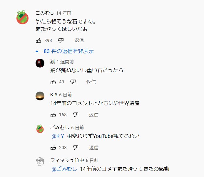The height and width of the screenshot is (177, 204).
Task: Open K Y's sunset avatar
Action: pyautogui.click(x=40, y=96)
